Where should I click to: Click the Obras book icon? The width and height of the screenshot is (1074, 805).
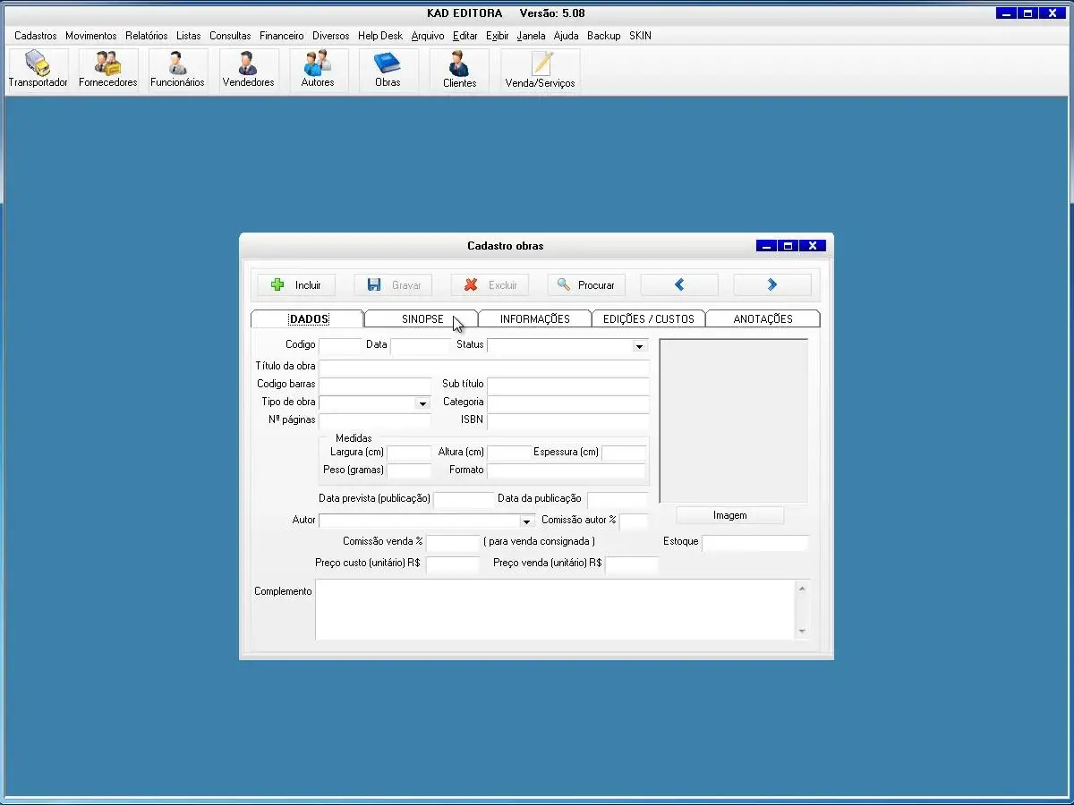pyautogui.click(x=388, y=70)
